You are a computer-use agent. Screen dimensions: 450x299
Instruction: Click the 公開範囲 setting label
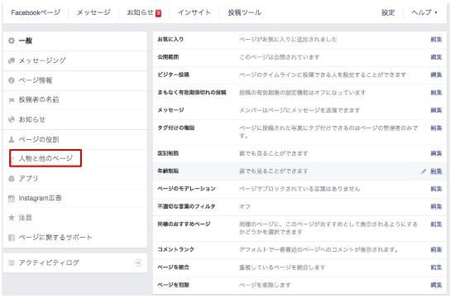click(168, 57)
